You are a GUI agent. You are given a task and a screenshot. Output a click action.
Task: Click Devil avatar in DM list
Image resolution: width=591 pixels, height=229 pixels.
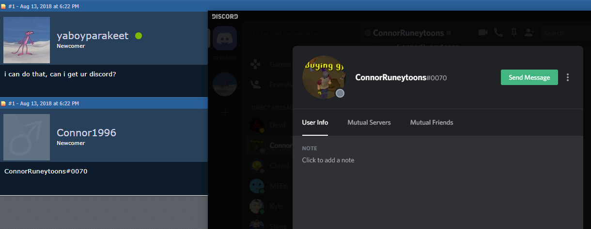point(257,125)
